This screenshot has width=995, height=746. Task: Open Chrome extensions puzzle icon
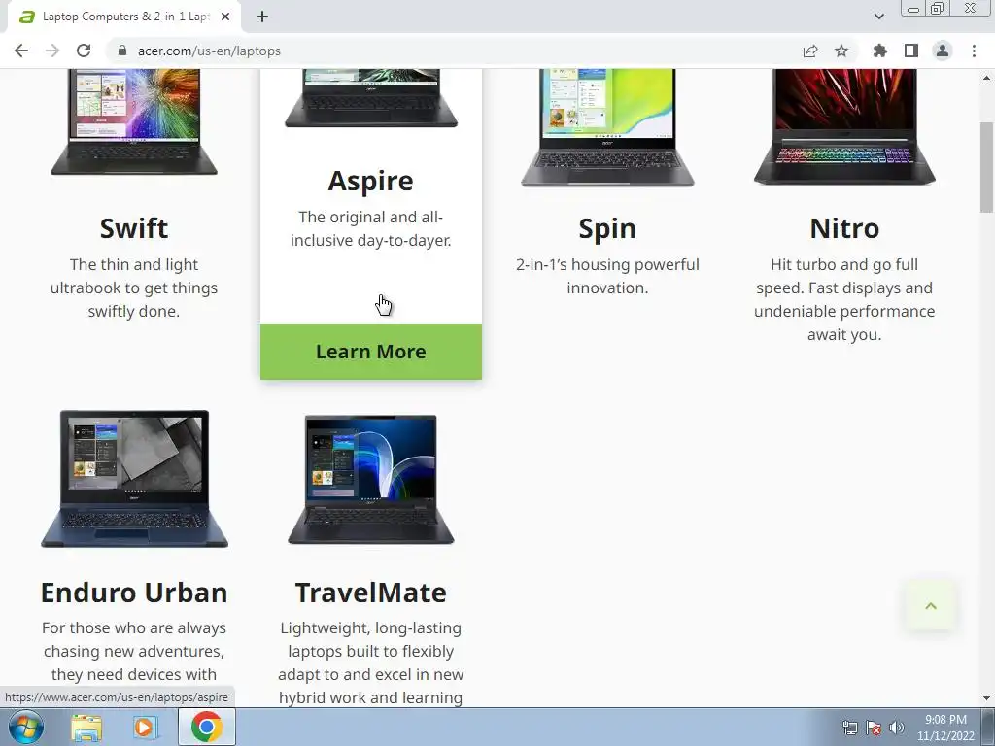[x=879, y=51]
